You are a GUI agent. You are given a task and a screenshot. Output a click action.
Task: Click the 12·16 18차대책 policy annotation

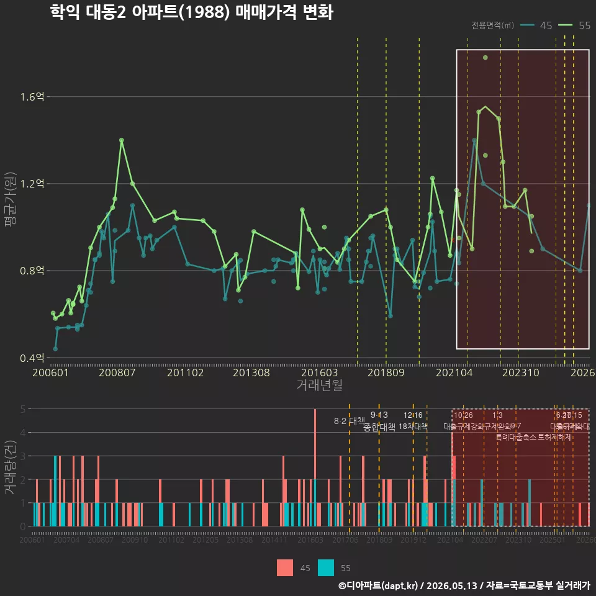[x=413, y=421]
